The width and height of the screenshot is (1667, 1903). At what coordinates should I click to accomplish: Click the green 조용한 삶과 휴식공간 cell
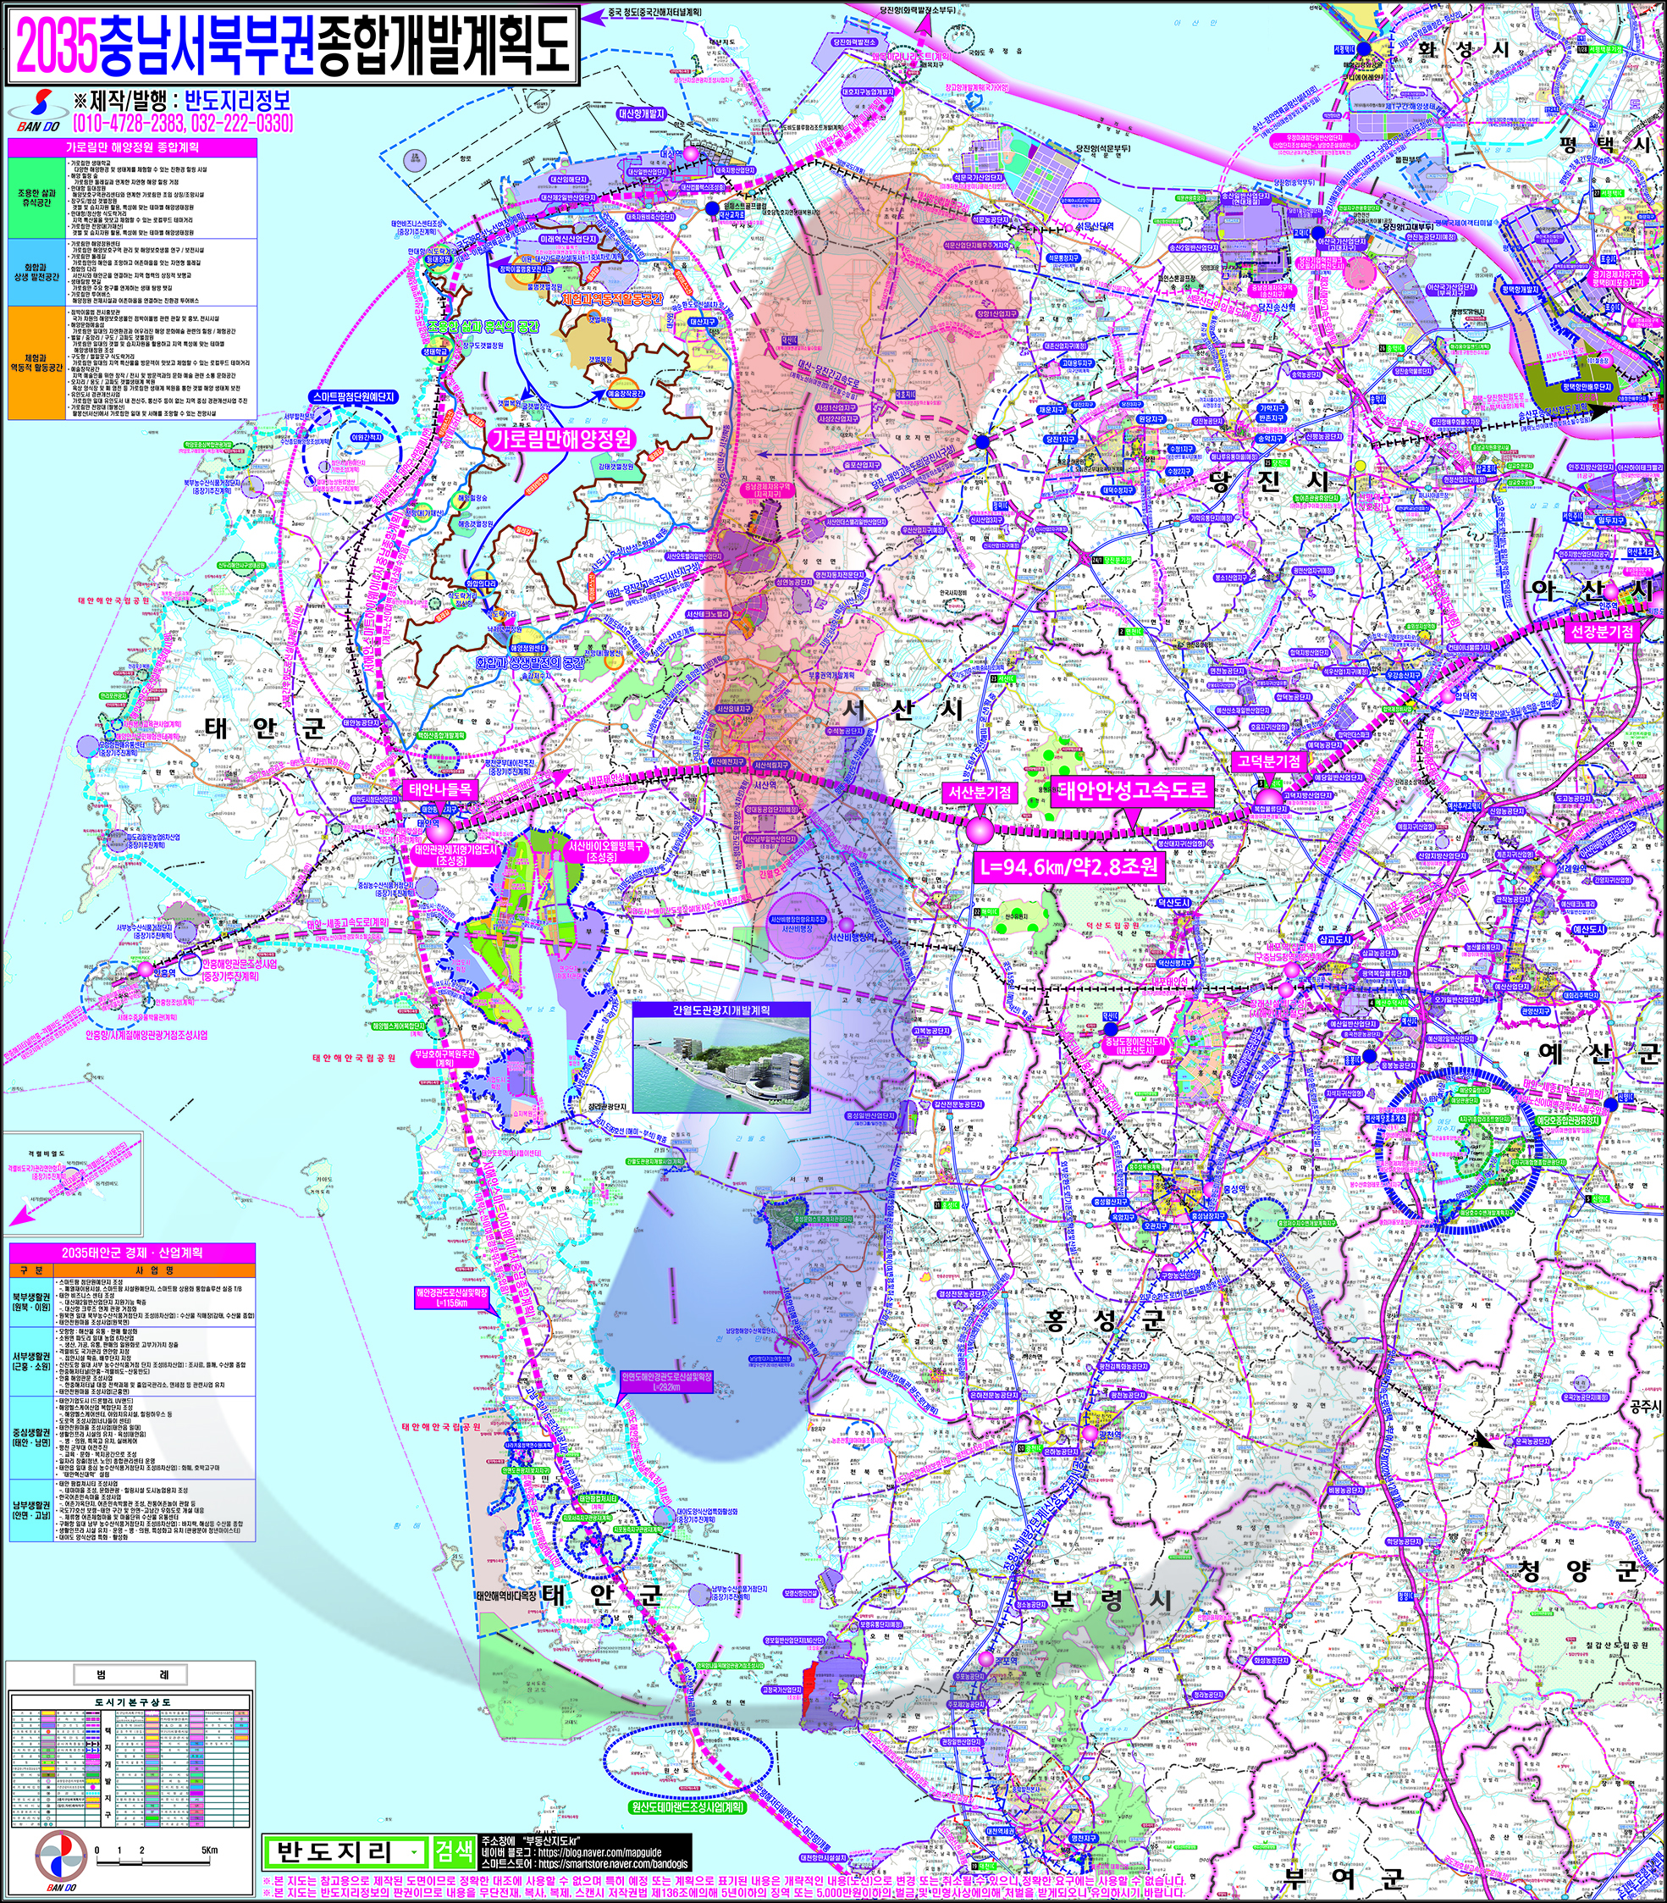(x=36, y=198)
